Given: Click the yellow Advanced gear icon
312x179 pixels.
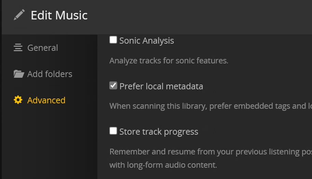Looking at the screenshot, I should pos(18,100).
